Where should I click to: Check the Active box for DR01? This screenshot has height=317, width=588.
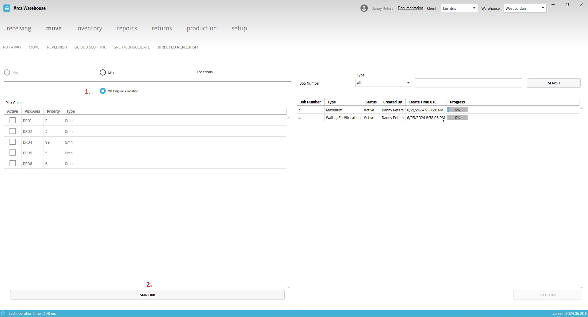pos(13,120)
